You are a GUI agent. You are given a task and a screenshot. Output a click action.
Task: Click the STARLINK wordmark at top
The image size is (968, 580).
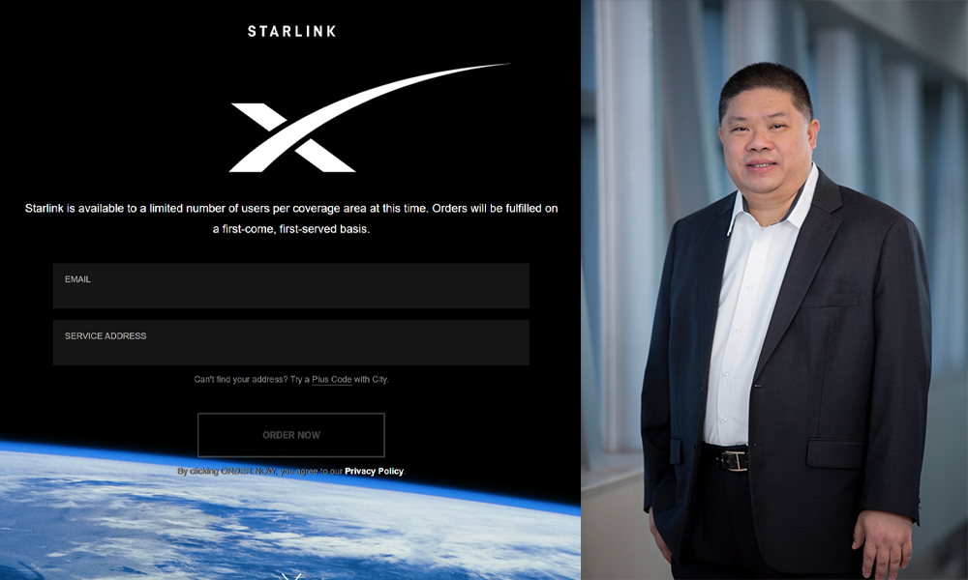pyautogui.click(x=291, y=32)
